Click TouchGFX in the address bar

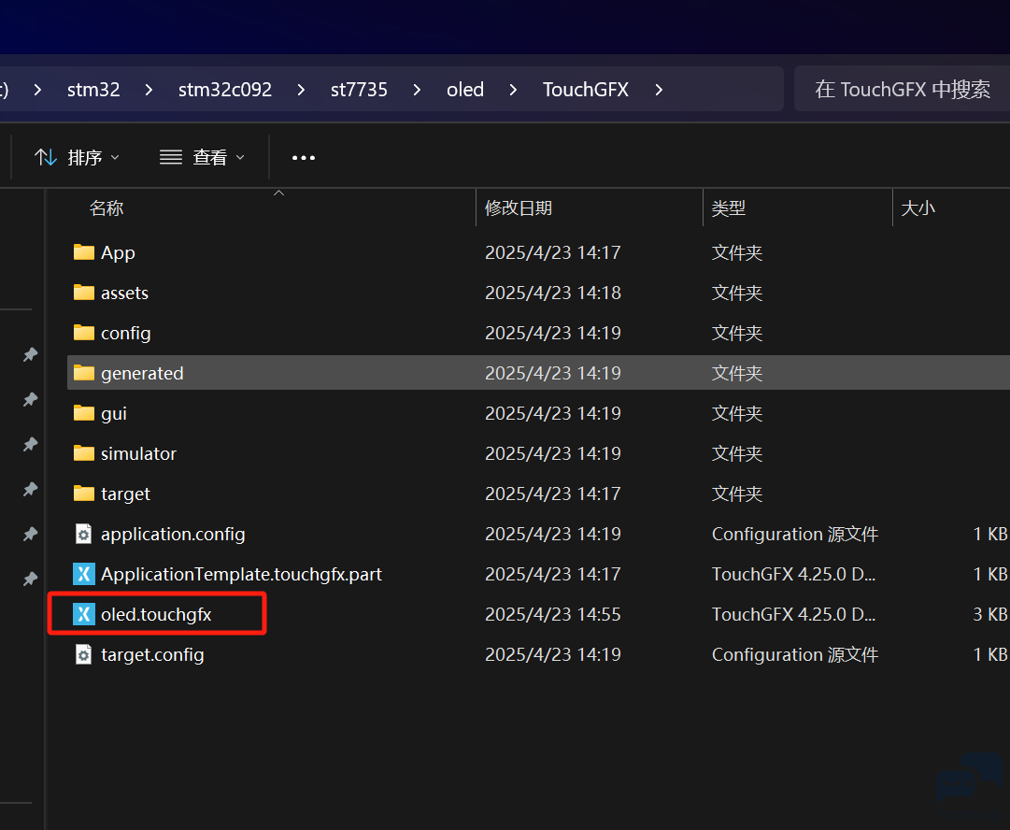(586, 90)
